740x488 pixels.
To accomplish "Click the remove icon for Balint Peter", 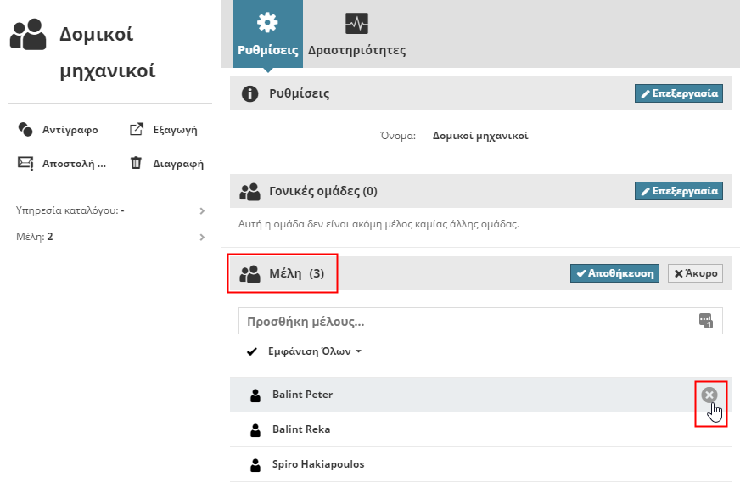I will tap(709, 395).
